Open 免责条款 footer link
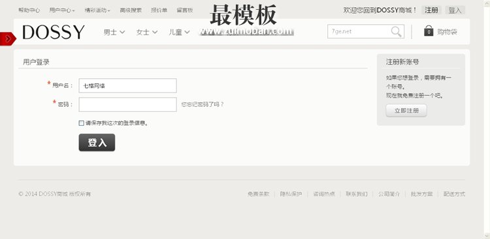Image resolution: width=490 pixels, height=239 pixels. pyautogui.click(x=258, y=194)
